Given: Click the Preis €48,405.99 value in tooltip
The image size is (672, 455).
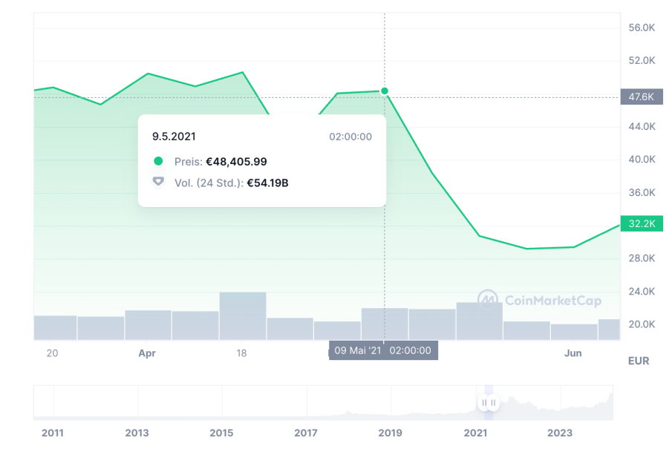Looking at the screenshot, I should point(236,161).
